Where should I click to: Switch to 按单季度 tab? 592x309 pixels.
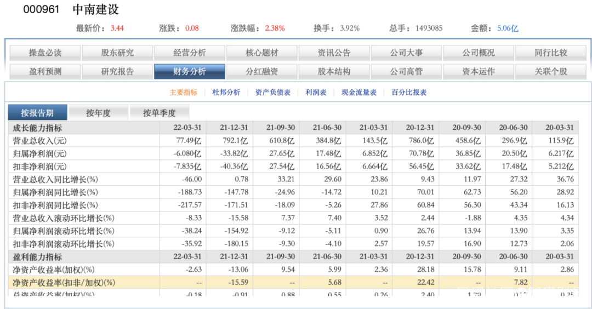coord(160,113)
